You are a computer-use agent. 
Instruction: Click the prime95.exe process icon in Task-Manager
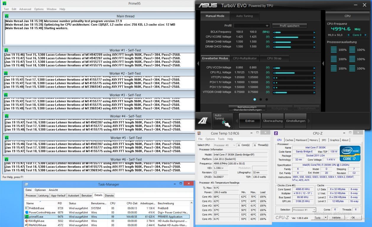(x=27, y=217)
